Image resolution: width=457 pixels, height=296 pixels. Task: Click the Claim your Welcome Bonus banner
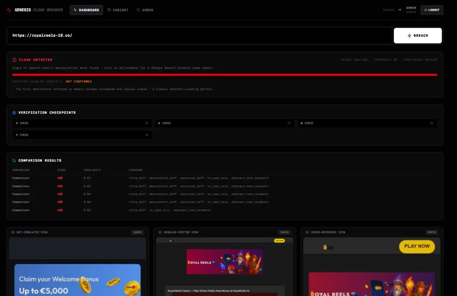tap(77, 280)
